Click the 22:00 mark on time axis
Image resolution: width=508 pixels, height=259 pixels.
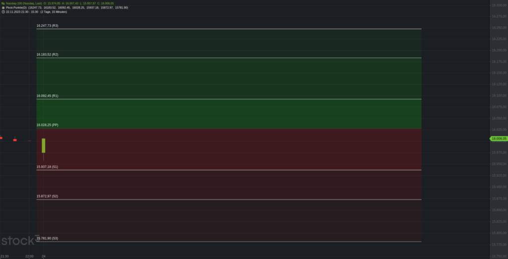pyautogui.click(x=29, y=256)
